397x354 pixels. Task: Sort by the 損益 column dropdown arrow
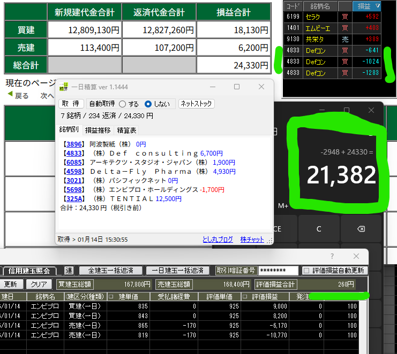coord(377,6)
